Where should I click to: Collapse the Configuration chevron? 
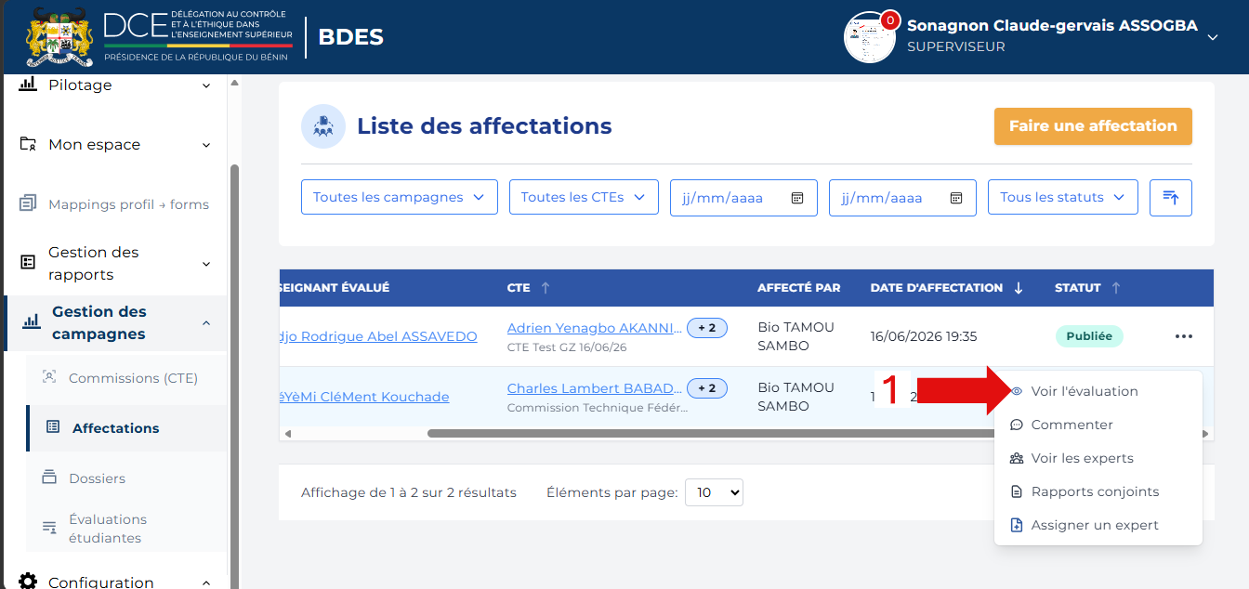(x=206, y=582)
